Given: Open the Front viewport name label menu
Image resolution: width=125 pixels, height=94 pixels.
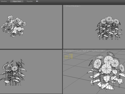Looking at the screenshot, I should click(69, 6).
